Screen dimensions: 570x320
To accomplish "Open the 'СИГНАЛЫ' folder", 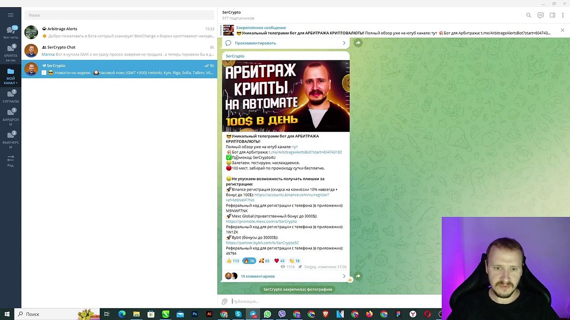I will pos(11,96).
